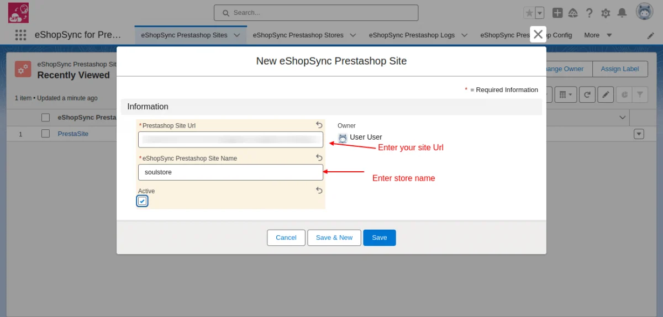Click the favorites star icon
Viewport: 663px width, 317px height.
click(529, 13)
